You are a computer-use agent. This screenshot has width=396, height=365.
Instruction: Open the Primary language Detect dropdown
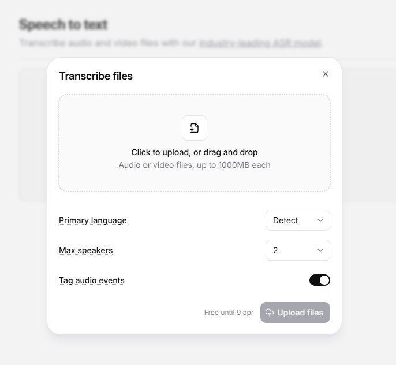(298, 220)
